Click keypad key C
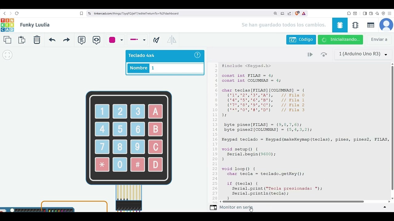 point(155,147)
